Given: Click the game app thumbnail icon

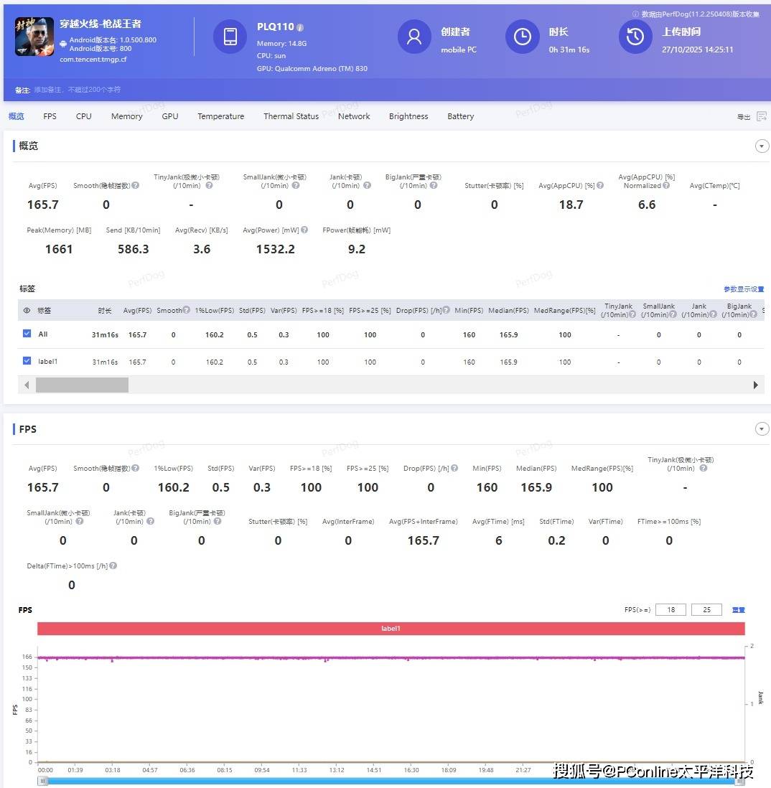Looking at the screenshot, I should [34, 37].
